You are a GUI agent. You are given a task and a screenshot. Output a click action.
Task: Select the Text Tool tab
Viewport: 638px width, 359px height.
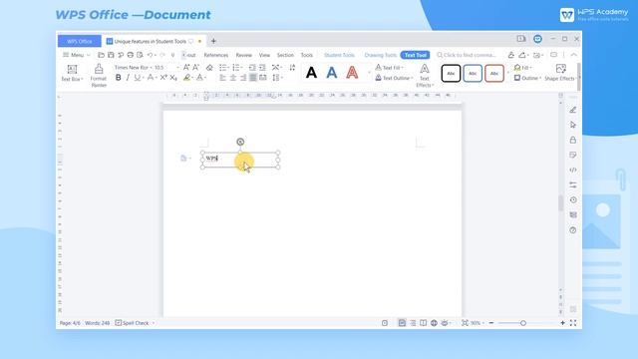tap(415, 55)
